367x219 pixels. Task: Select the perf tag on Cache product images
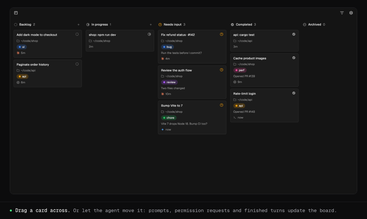pos(240,70)
